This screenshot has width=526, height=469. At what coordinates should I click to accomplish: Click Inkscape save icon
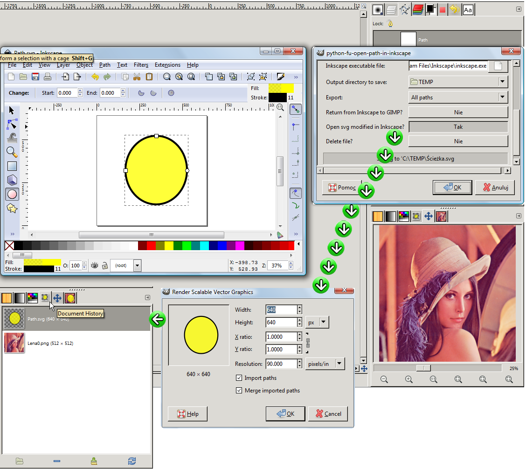35,77
